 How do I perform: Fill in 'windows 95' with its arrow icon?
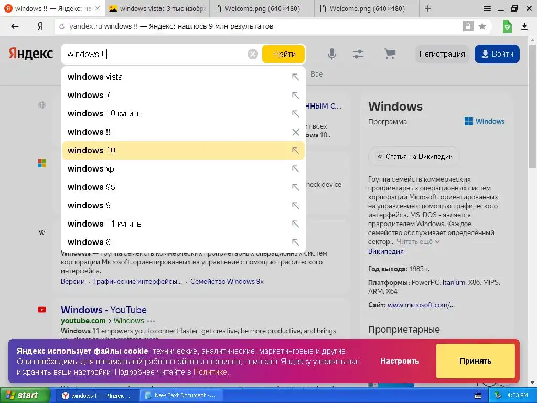coord(295,187)
